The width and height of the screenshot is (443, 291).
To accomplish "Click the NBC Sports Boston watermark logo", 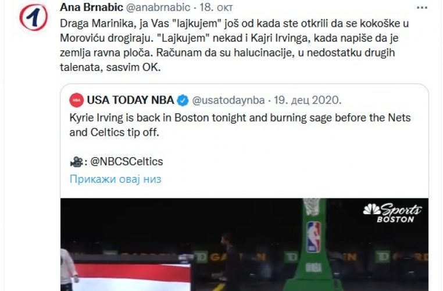I will (392, 213).
